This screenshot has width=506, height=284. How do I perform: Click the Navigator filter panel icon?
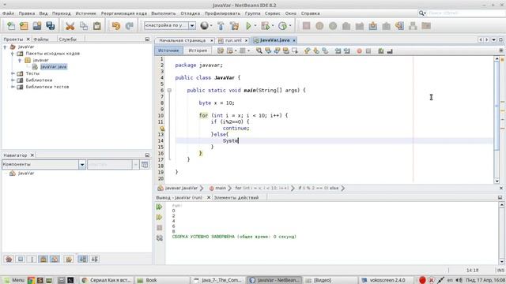(x=145, y=165)
